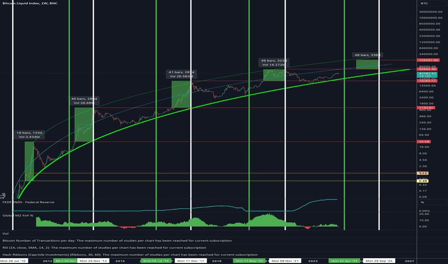The width and height of the screenshot is (448, 264).
Task: Select the Global M2 YoY % indicator label
Action: (18, 216)
